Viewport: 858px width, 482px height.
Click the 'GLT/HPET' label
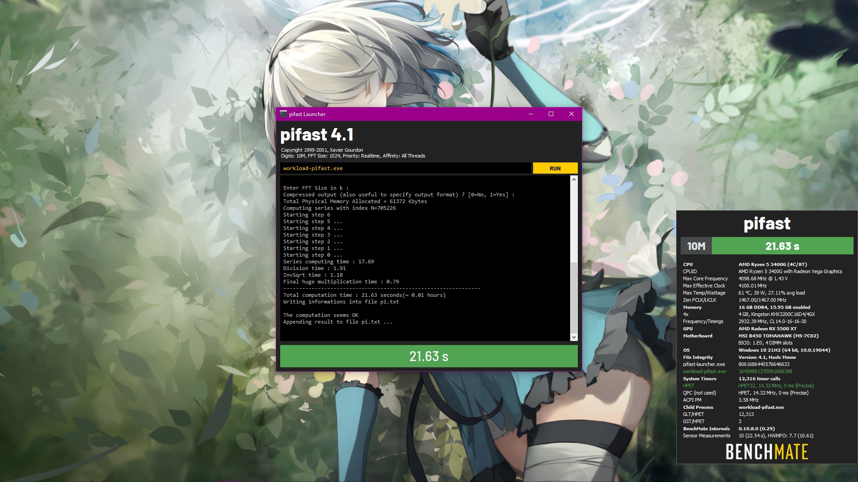(x=694, y=414)
